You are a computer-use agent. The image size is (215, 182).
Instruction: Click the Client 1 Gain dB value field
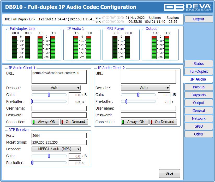tap(75, 95)
